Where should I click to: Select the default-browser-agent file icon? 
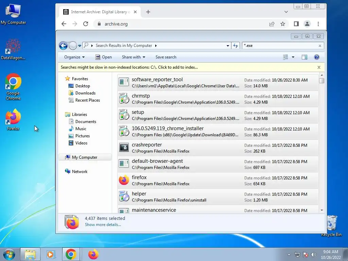(x=124, y=164)
